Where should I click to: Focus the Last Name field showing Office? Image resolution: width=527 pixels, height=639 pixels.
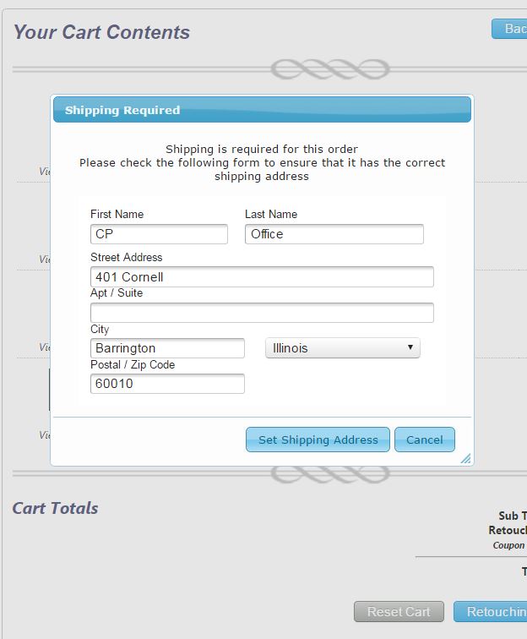pyautogui.click(x=334, y=234)
